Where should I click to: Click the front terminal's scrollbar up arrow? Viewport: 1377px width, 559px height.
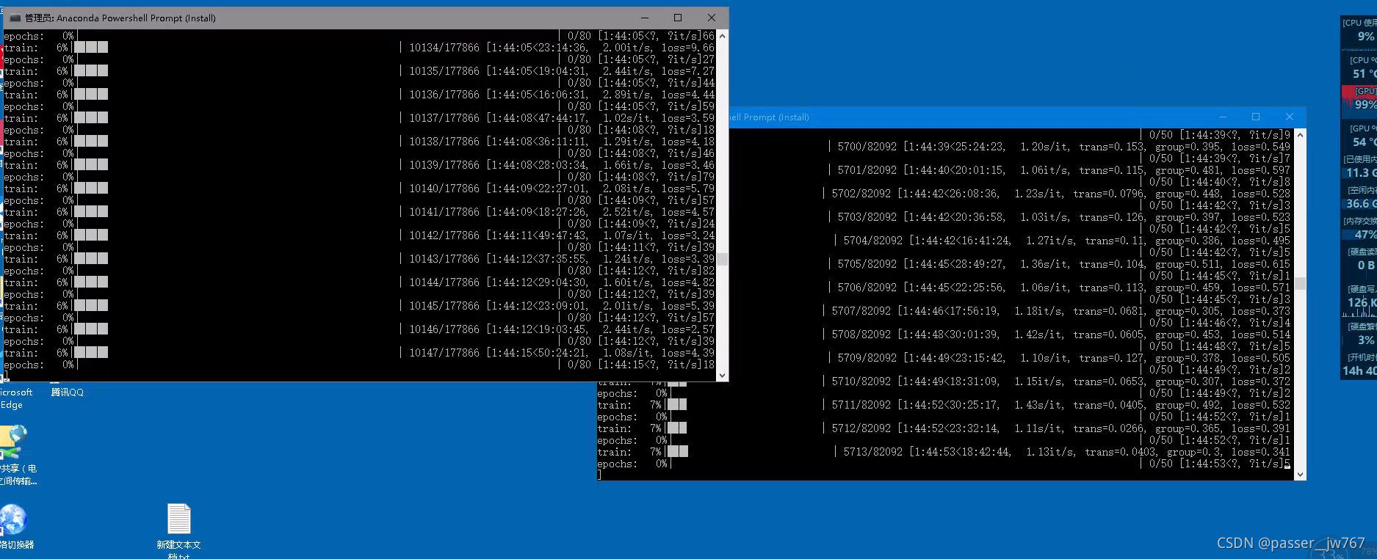point(722,35)
